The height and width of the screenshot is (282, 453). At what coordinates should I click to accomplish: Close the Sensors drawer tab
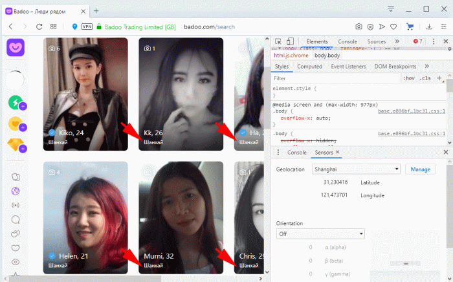(337, 152)
